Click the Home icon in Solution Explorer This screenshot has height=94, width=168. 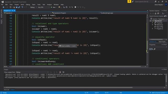pyautogui.click(x=155, y=13)
